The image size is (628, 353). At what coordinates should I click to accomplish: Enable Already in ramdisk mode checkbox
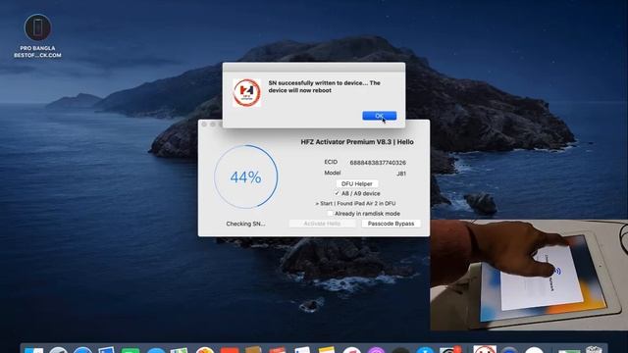tap(330, 214)
